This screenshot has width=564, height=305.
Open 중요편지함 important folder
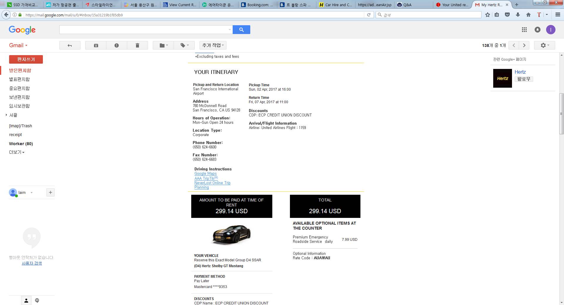point(19,88)
